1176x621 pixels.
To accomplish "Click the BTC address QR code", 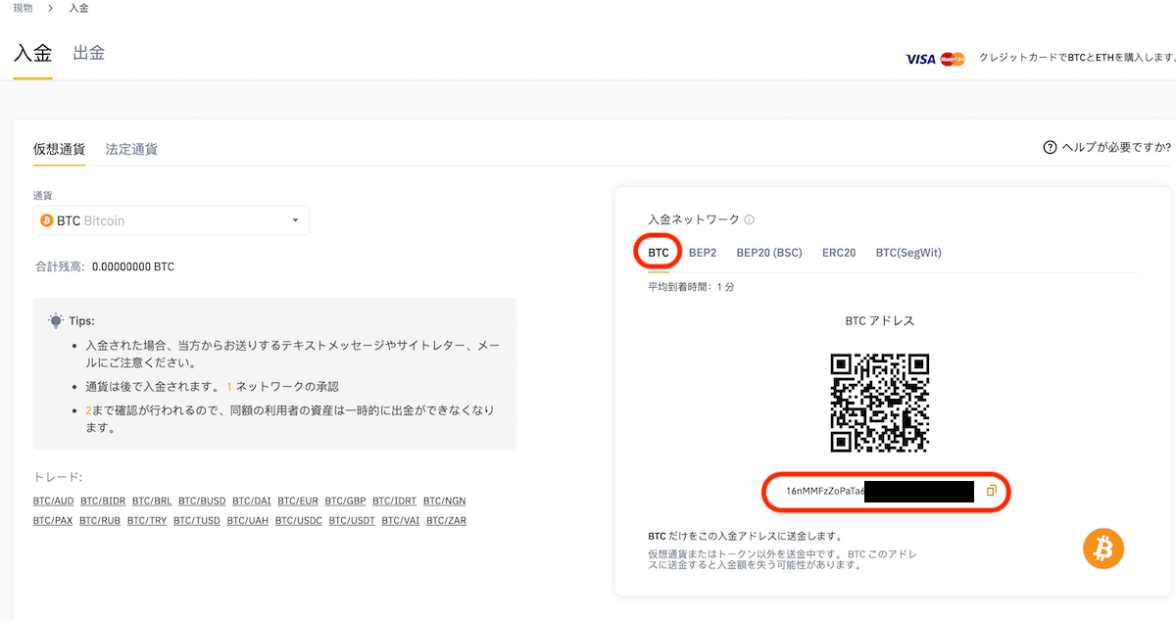I will (879, 403).
